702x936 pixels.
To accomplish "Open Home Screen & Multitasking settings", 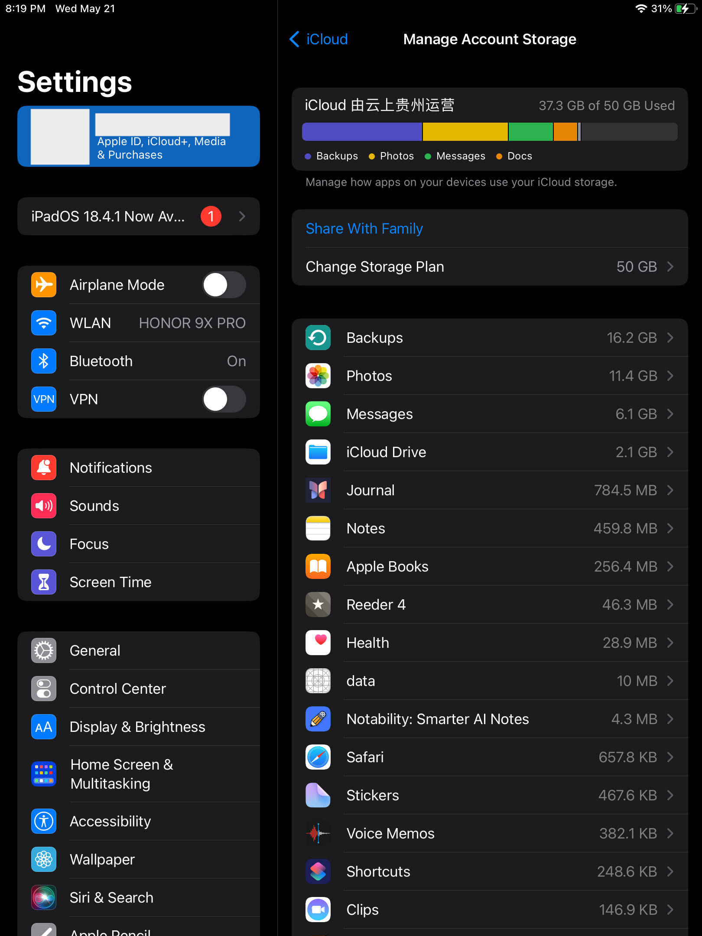I will click(x=139, y=774).
